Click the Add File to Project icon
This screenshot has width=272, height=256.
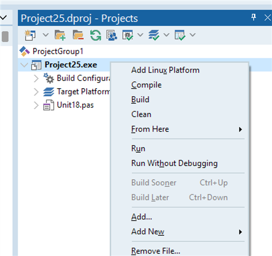[60, 35]
